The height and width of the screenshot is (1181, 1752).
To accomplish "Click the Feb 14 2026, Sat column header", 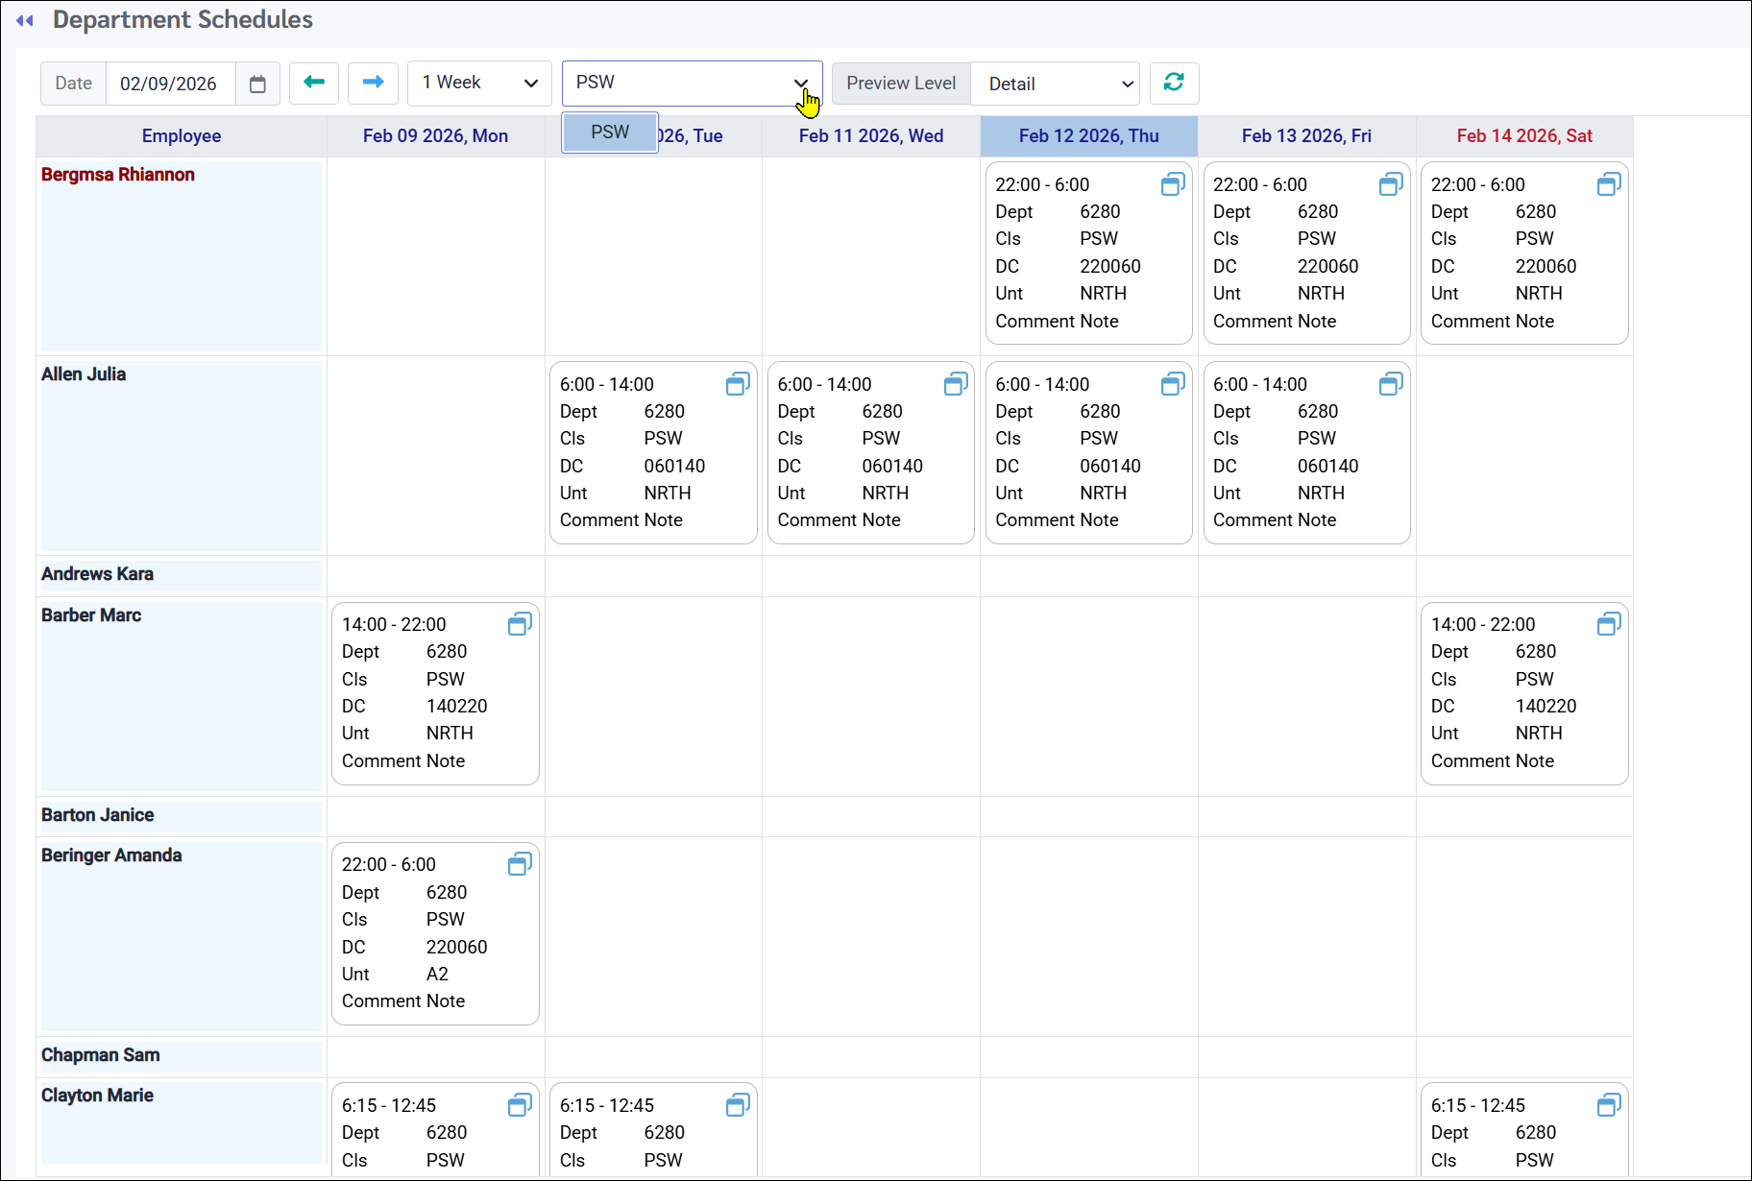I will coord(1523,136).
